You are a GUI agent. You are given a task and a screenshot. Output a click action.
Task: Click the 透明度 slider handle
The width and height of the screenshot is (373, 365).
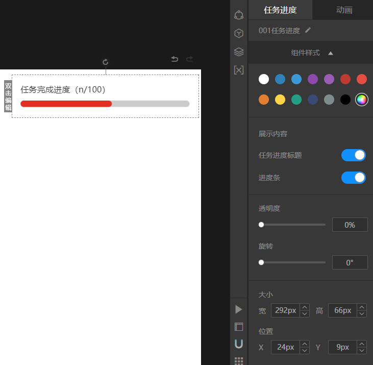coord(261,225)
